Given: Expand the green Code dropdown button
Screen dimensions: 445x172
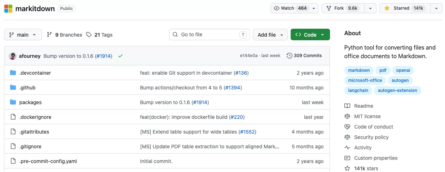Looking at the screenshot, I should point(310,35).
